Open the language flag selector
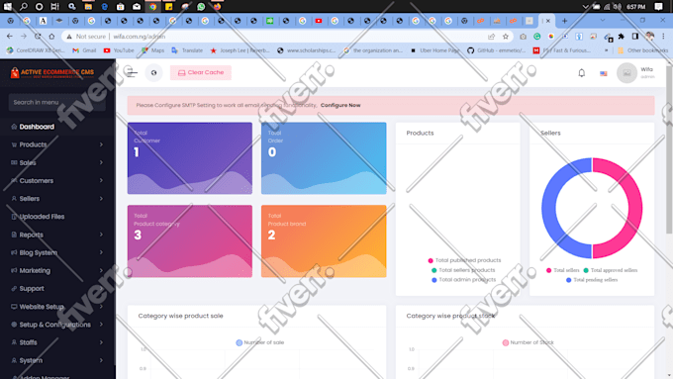Image resolution: width=673 pixels, height=379 pixels. pyautogui.click(x=604, y=73)
